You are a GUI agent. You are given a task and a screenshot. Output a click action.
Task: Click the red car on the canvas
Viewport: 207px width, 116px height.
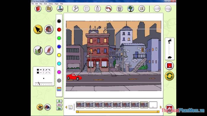coord(74,77)
